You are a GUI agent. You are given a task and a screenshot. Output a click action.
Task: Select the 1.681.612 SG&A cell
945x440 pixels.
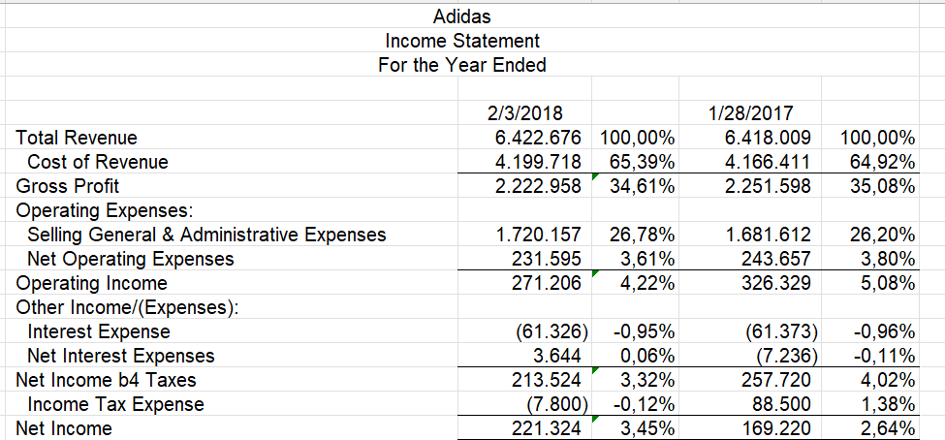(767, 235)
